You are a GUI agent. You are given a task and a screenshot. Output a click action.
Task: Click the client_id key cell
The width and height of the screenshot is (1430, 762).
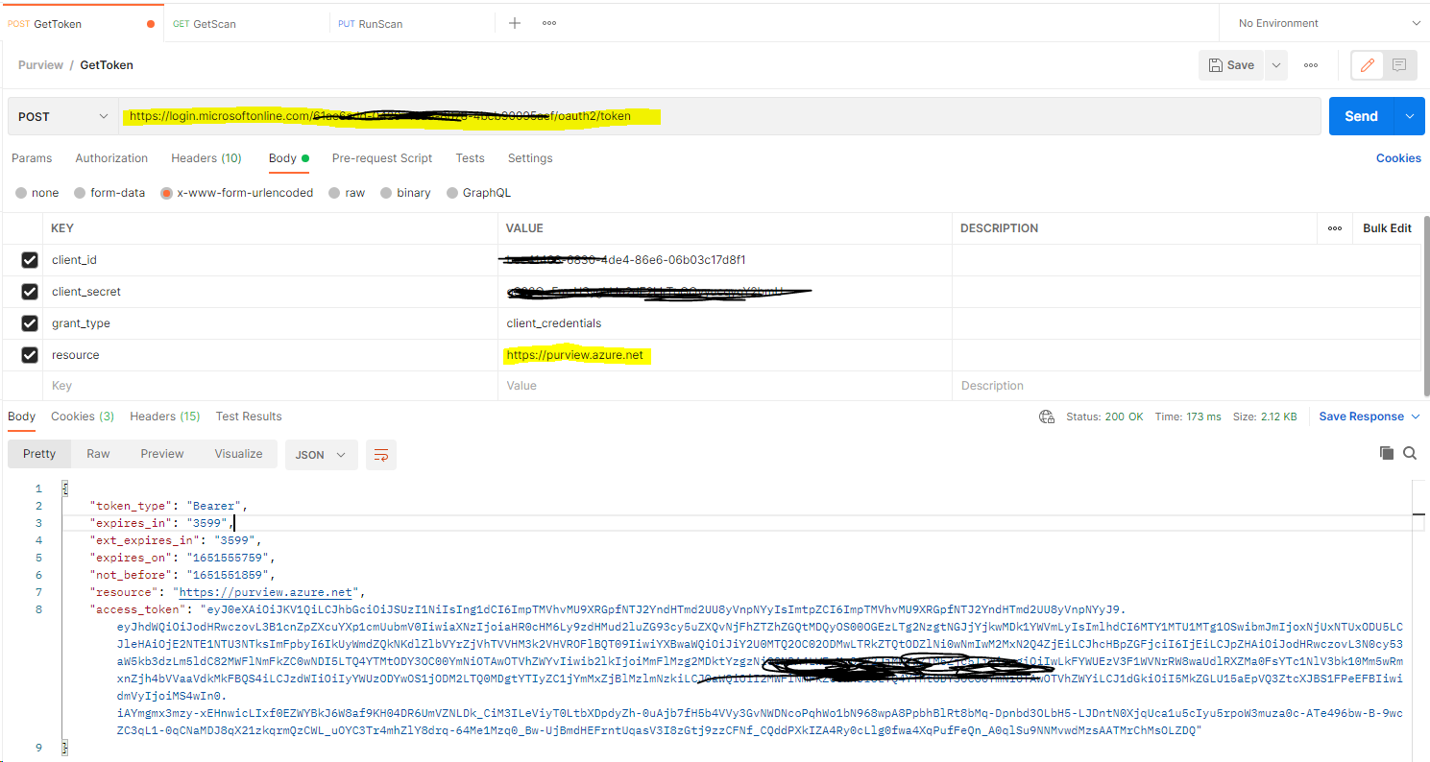tap(269, 260)
